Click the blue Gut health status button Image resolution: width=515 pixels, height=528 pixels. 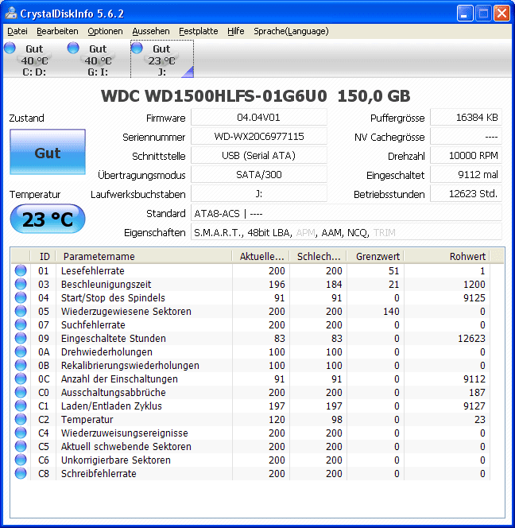click(x=48, y=152)
